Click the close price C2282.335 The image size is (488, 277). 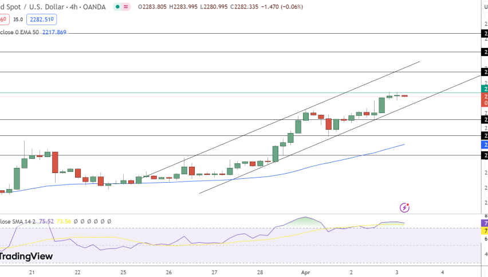click(245, 7)
